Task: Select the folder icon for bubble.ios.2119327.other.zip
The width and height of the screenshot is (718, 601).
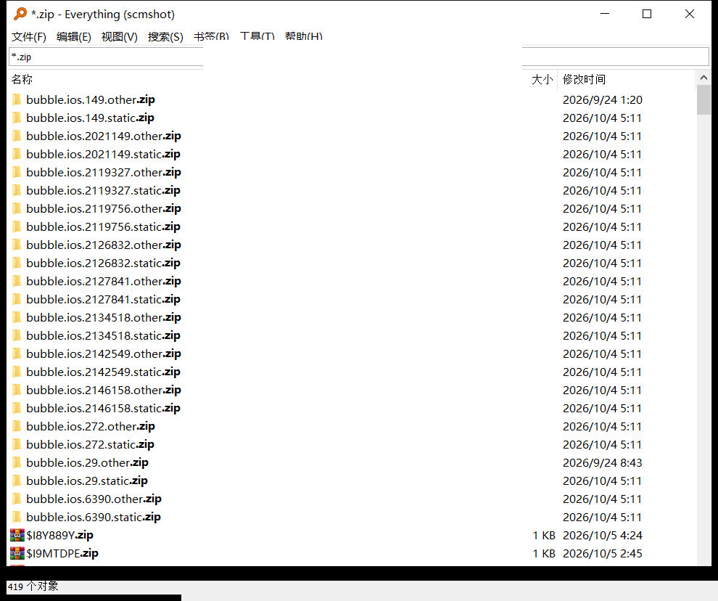Action: pos(17,172)
